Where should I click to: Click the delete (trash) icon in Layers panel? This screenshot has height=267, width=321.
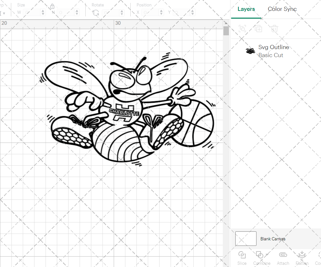click(x=274, y=29)
